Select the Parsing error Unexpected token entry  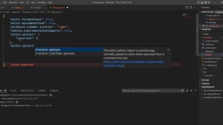(x=26, y=106)
